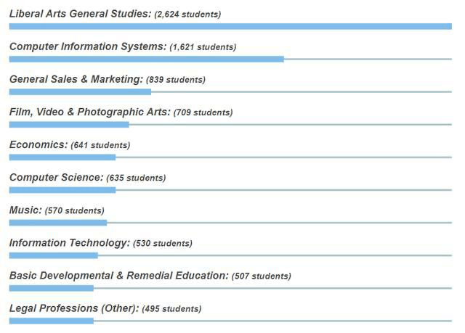Click the Computer Science label
Image resolution: width=465 pixels, height=333 pixels.
(x=57, y=178)
